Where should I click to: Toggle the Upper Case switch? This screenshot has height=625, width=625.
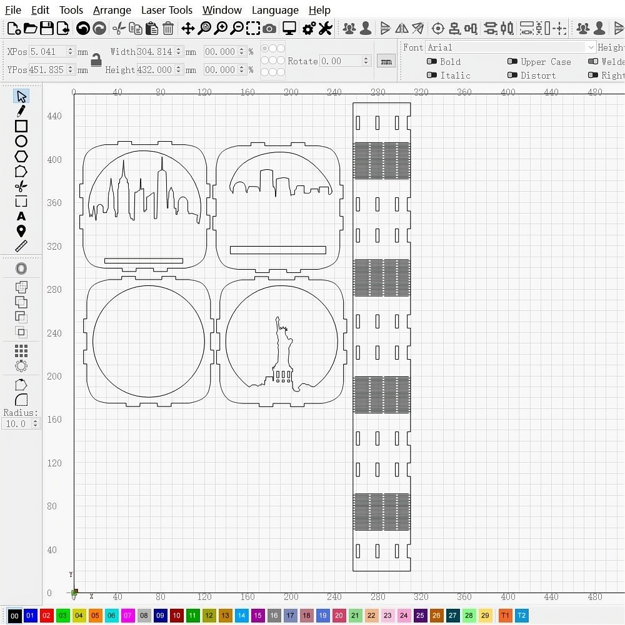tap(512, 61)
